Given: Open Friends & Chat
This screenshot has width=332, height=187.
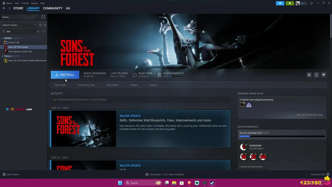Looking at the screenshot, I should pyautogui.click(x=320, y=175).
